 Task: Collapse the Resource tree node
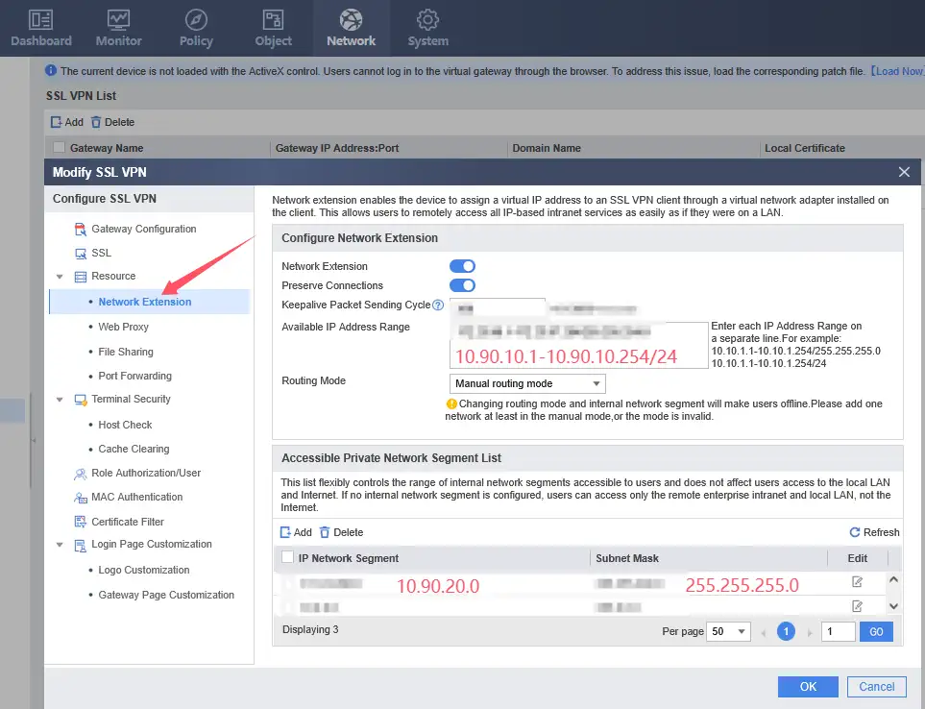tap(60, 277)
